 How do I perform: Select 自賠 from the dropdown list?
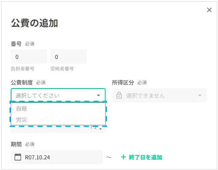pyautogui.click(x=58, y=109)
